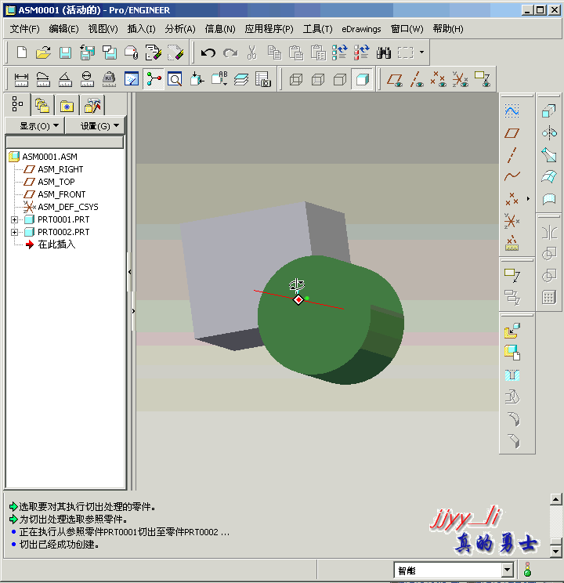Click the Zoom In magnifier icon

tap(175, 79)
